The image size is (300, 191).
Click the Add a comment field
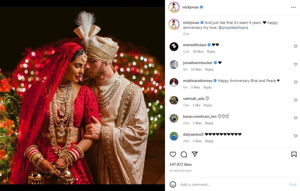click(x=230, y=184)
